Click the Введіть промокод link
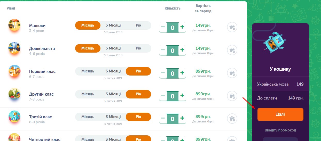The image size is (321, 141). pyautogui.click(x=280, y=130)
